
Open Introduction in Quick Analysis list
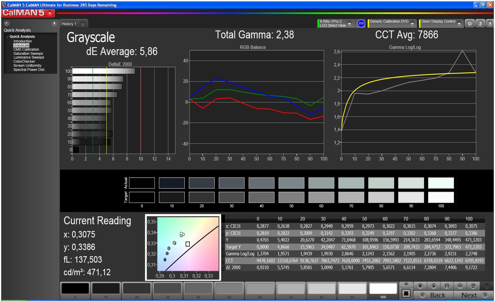point(23,41)
